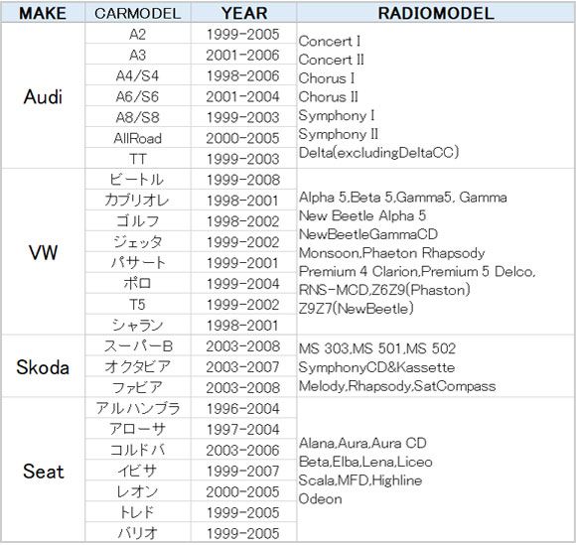Click the TT car model cell
576x545 pixels.
[x=138, y=159]
